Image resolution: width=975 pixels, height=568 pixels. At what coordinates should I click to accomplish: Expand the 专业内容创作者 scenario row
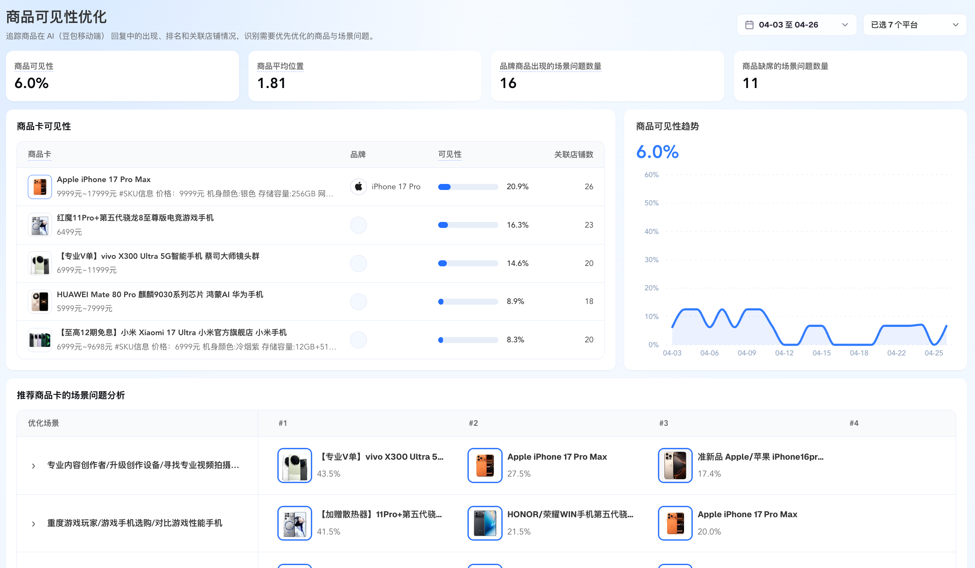pos(34,466)
